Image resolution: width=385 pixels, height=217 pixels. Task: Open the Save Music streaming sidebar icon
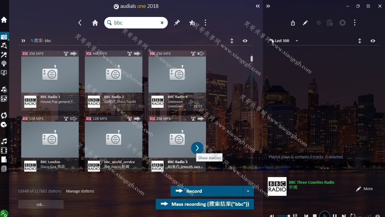4,89
